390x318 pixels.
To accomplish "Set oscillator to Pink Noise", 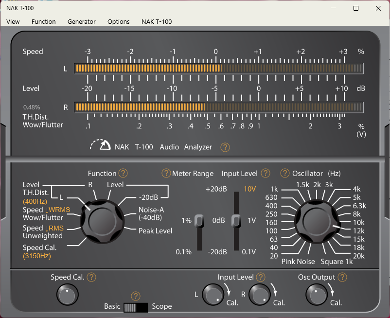I will 298,262.
